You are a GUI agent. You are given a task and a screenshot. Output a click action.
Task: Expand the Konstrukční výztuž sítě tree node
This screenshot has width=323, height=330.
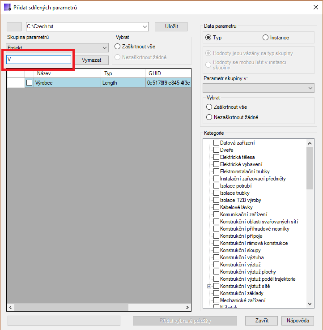(x=209, y=286)
